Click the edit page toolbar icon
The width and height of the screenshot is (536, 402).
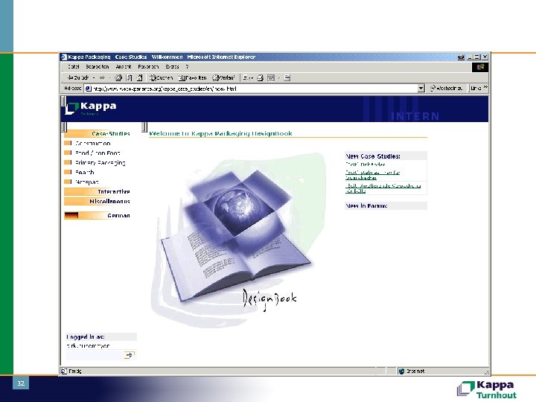[271, 78]
